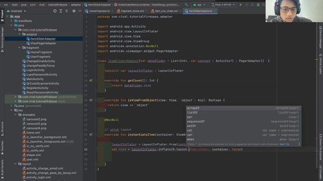The width and height of the screenshot is (323, 181).
Task: Click ItemSliderAdapter breadcrumb in navigation bar
Action: 97,5
